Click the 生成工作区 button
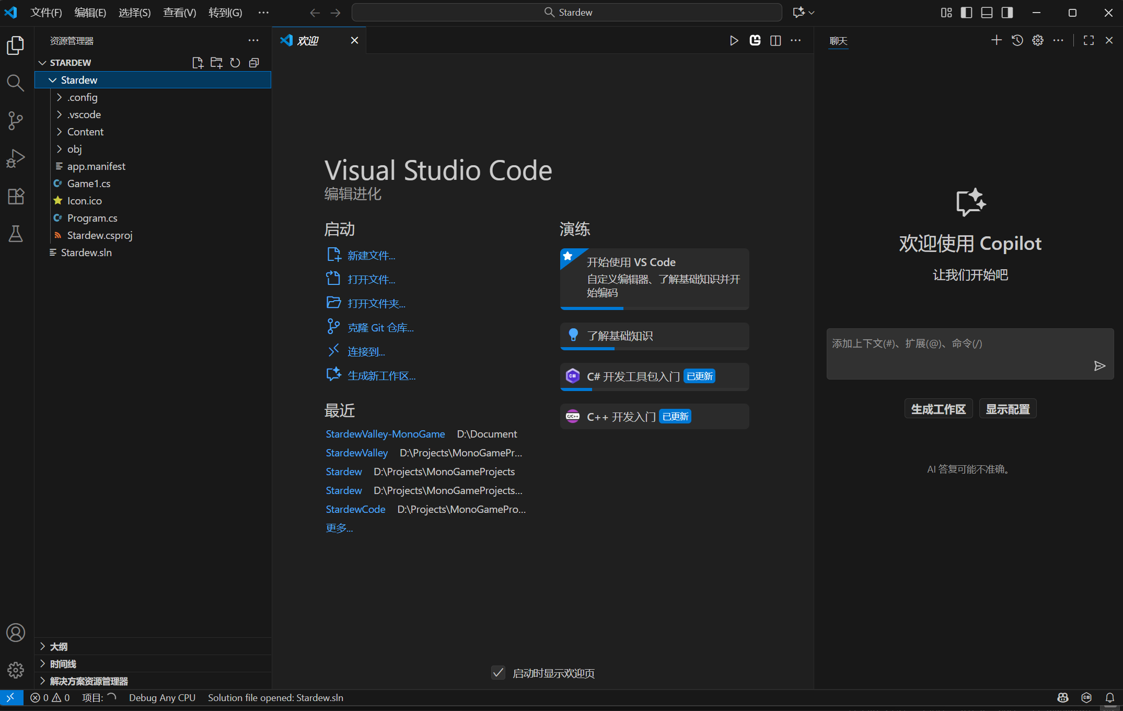Screen dimensions: 1123x711 point(938,409)
